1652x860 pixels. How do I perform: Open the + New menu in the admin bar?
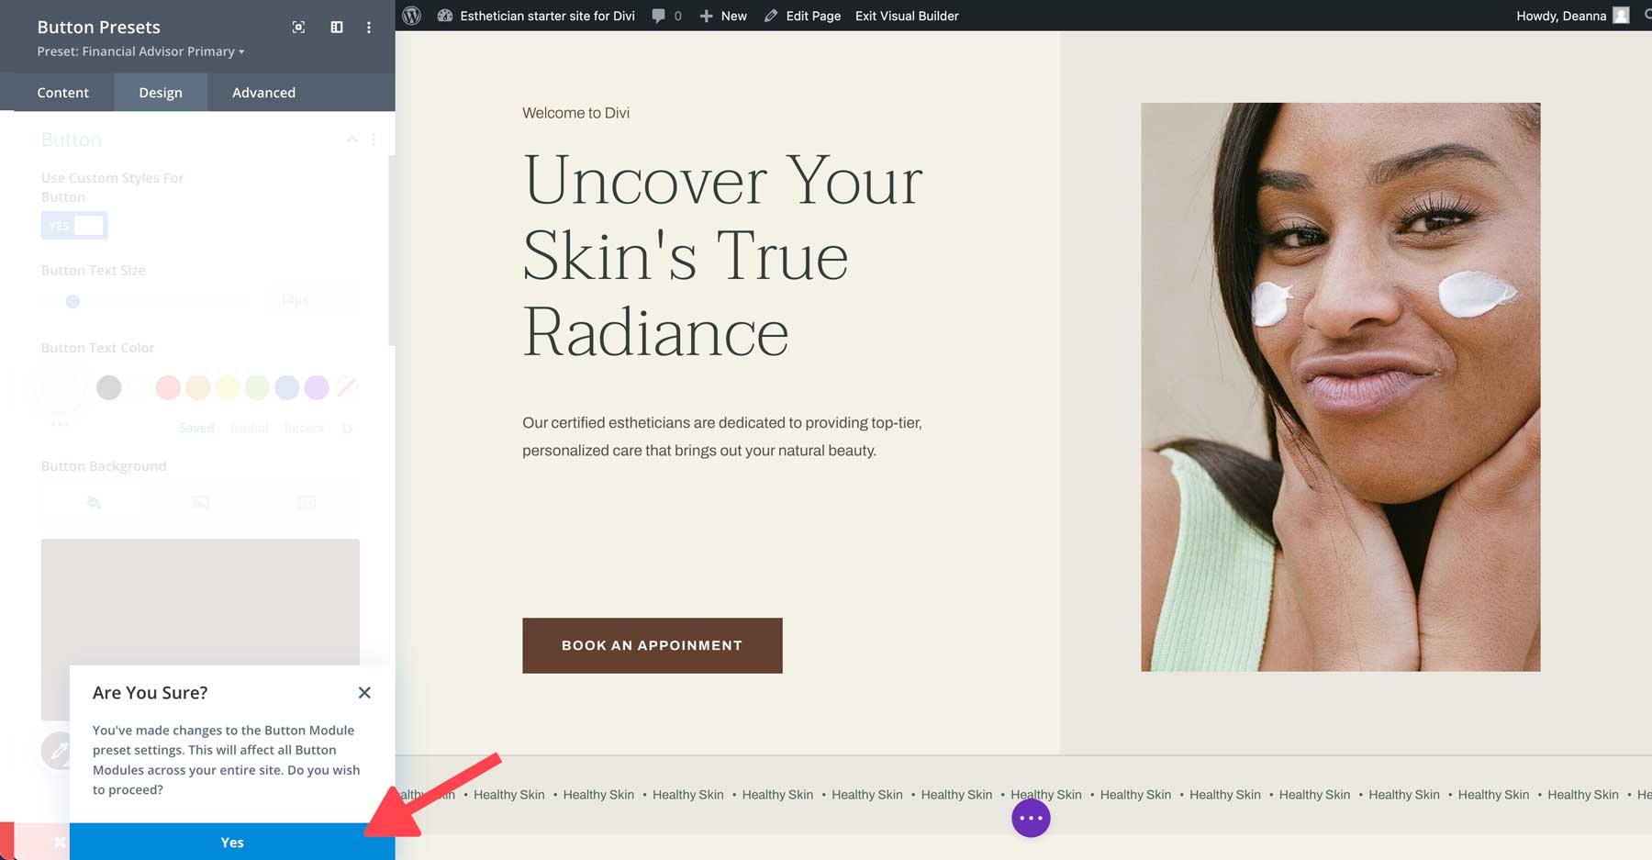[724, 16]
